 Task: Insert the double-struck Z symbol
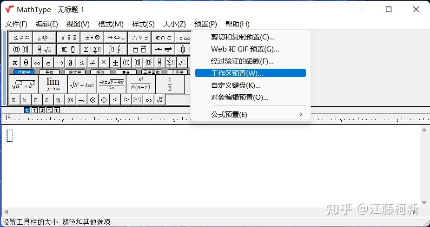pos(13,100)
